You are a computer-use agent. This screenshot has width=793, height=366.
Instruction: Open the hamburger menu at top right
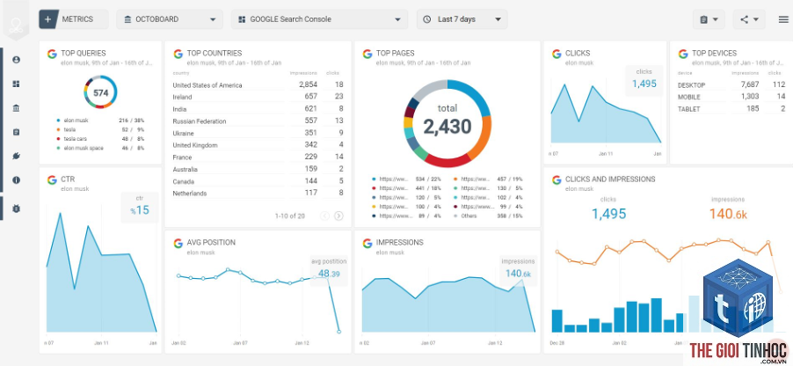783,19
